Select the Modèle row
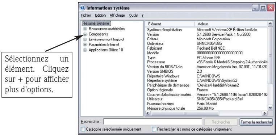The image size is (276, 135). click(x=207, y=53)
